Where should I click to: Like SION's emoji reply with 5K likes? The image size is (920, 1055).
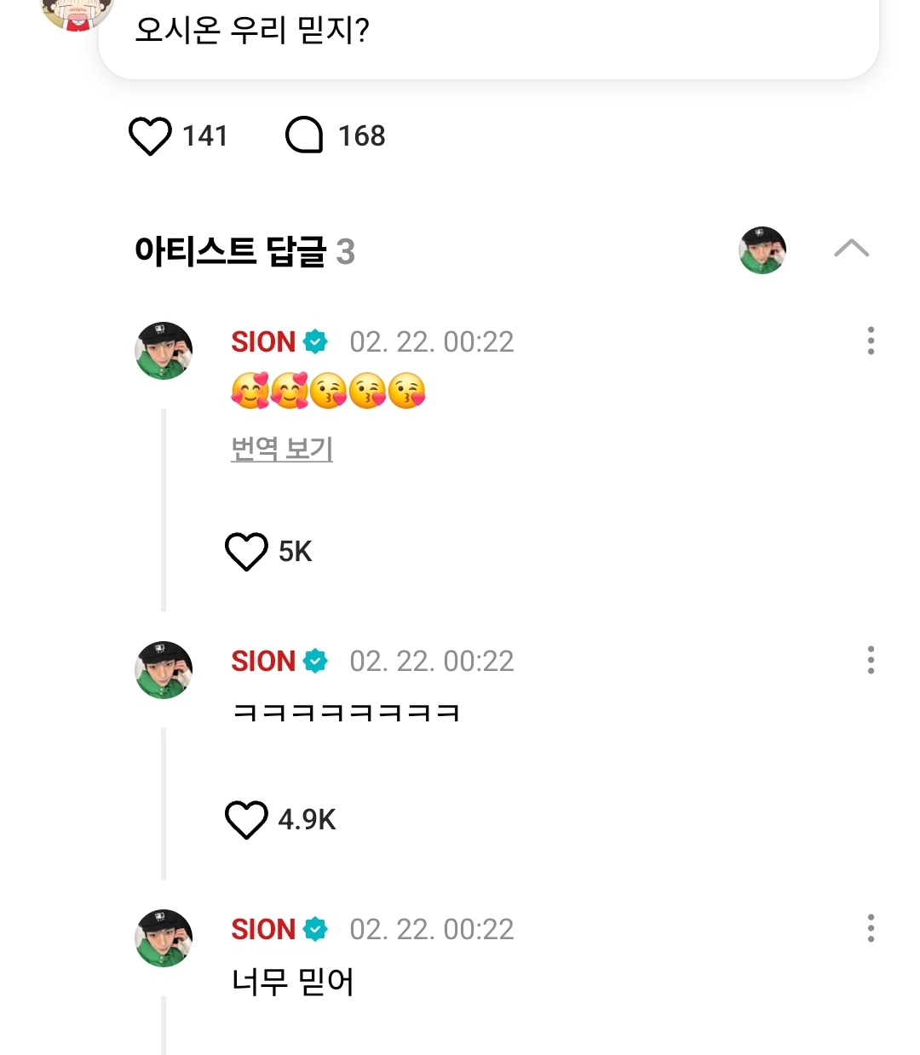click(x=246, y=552)
